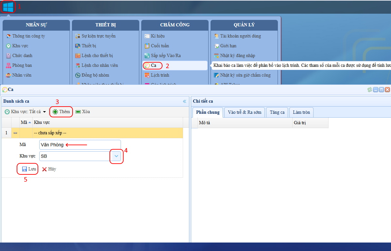Open Thông tin công ty entry
This screenshot has height=251, width=391.
click(x=26, y=36)
